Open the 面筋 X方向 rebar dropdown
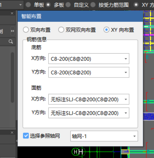This screenshot has height=158, width=154. tap(89, 99)
